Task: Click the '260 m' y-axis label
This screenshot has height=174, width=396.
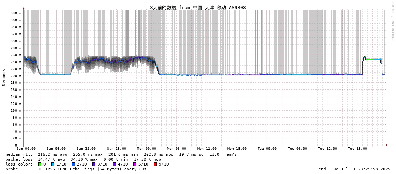Action: coord(16,55)
